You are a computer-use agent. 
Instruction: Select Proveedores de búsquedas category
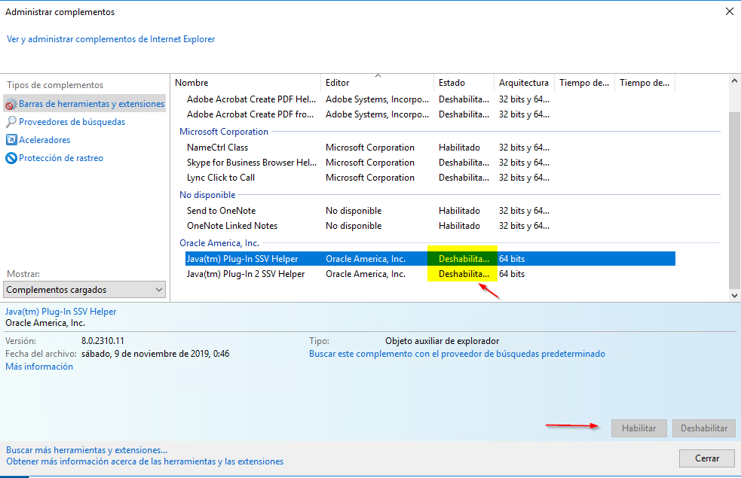coord(72,122)
